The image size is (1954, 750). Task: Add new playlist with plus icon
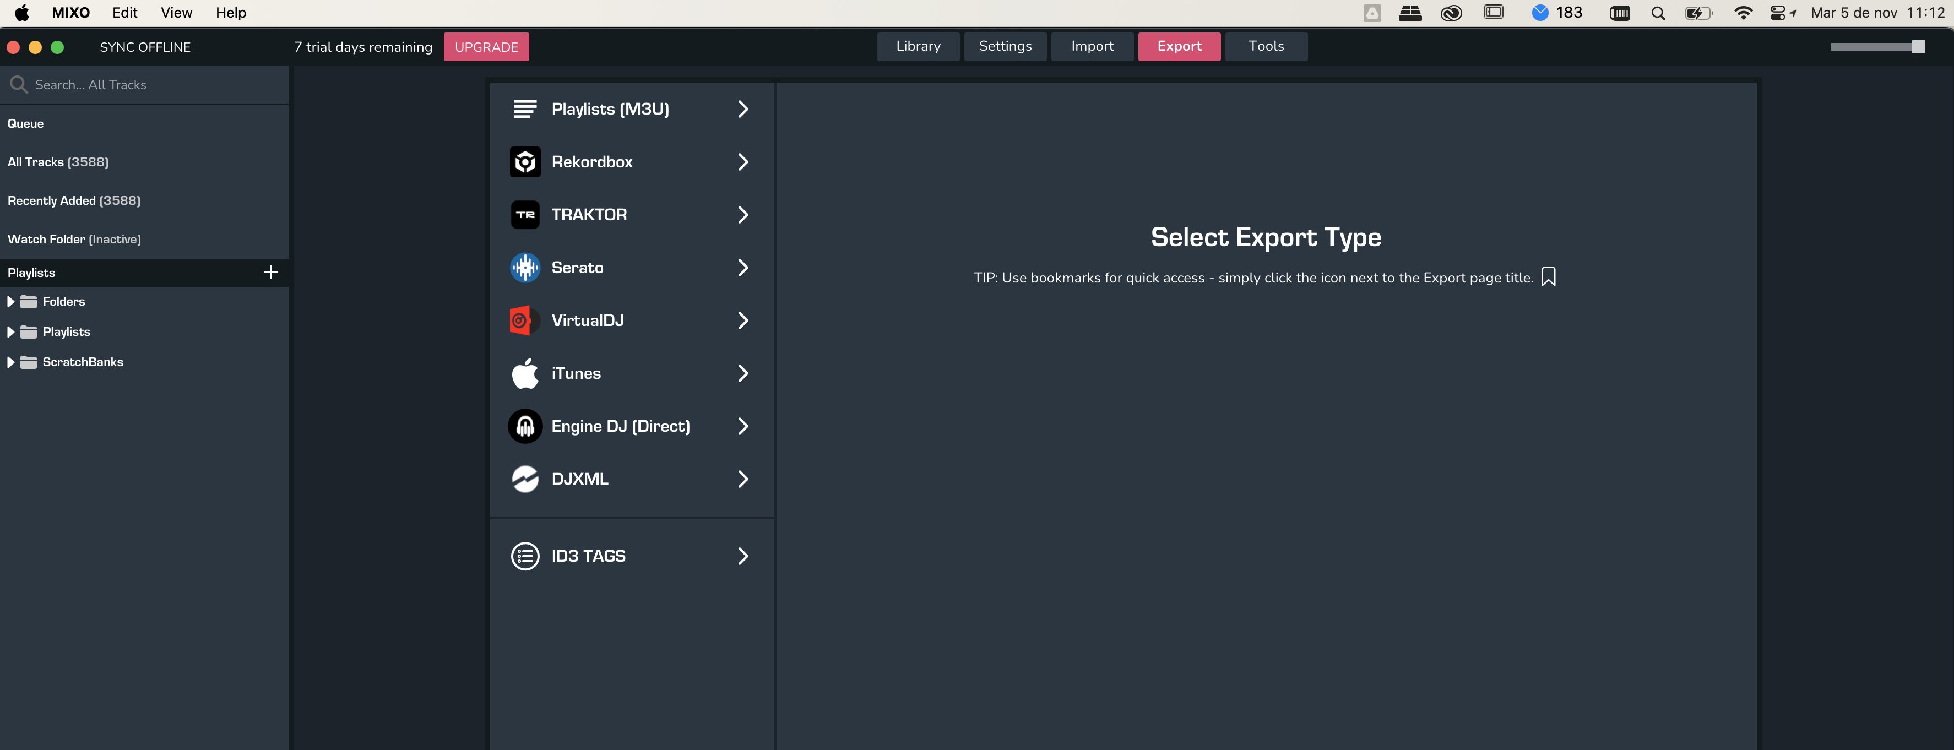(x=271, y=272)
